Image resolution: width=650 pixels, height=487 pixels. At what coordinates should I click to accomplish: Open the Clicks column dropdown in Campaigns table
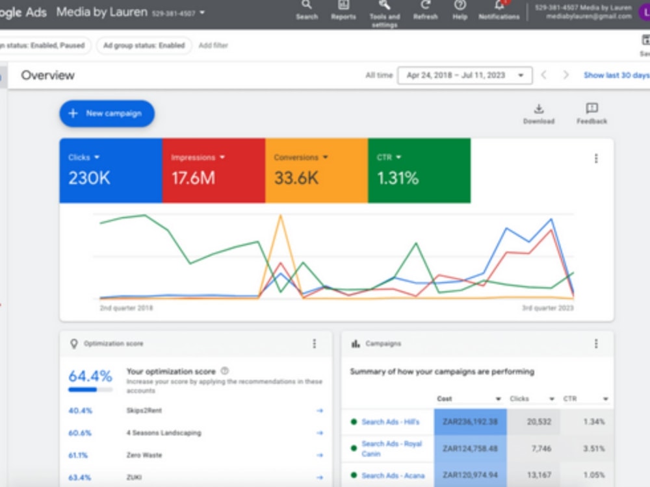pyautogui.click(x=552, y=399)
